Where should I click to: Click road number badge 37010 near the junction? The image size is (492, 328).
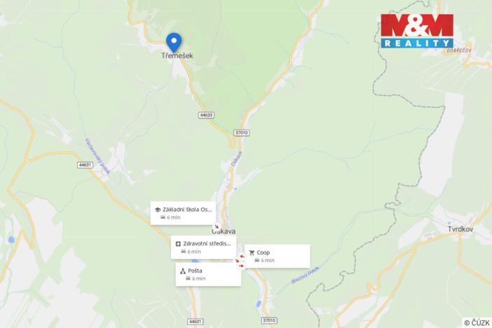(242, 132)
